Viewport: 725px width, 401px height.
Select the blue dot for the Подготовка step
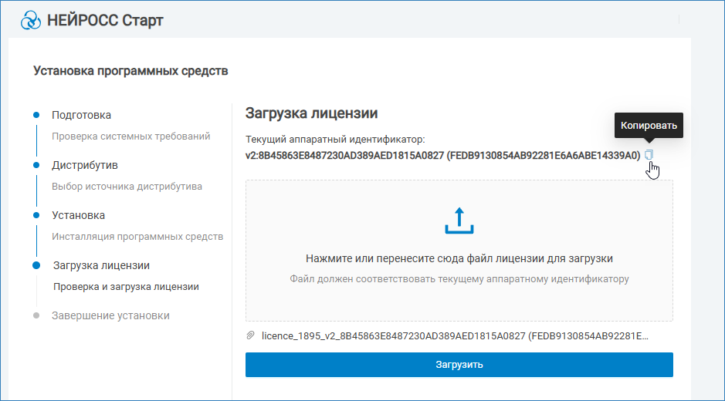point(36,115)
